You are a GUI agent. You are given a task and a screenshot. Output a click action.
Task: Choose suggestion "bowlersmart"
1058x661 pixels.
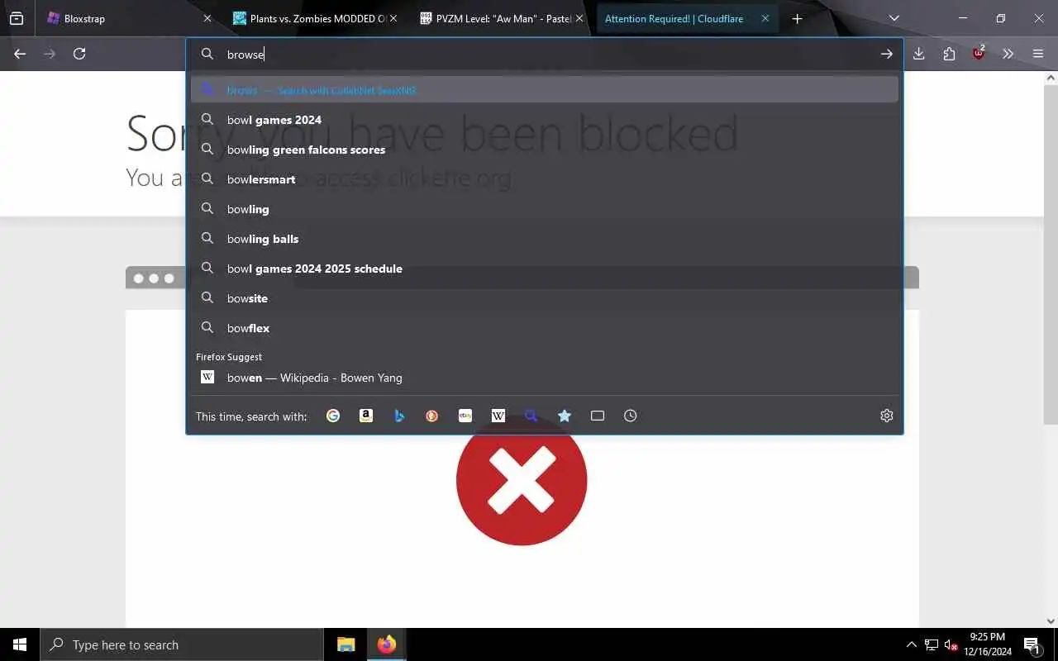click(545, 179)
